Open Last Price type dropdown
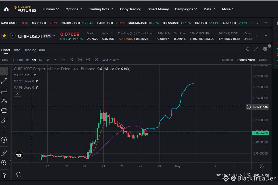Image resolution: width=278 pixels, height=185 pixels. (111, 60)
